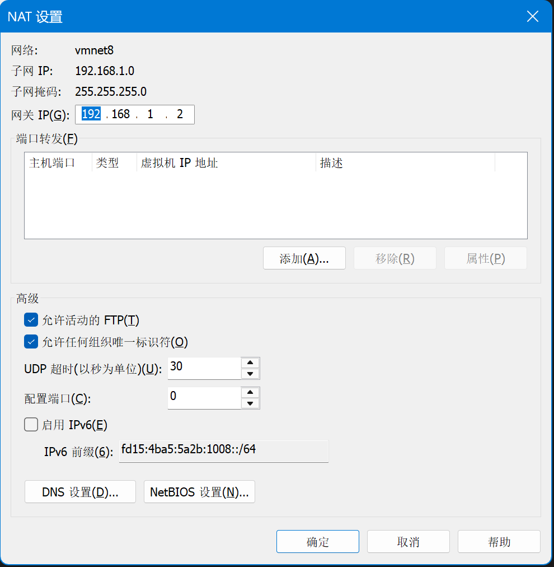Screen dimensions: 554x567
Task: Increase UDP 超时 value with up arrow
Action: click(x=250, y=363)
